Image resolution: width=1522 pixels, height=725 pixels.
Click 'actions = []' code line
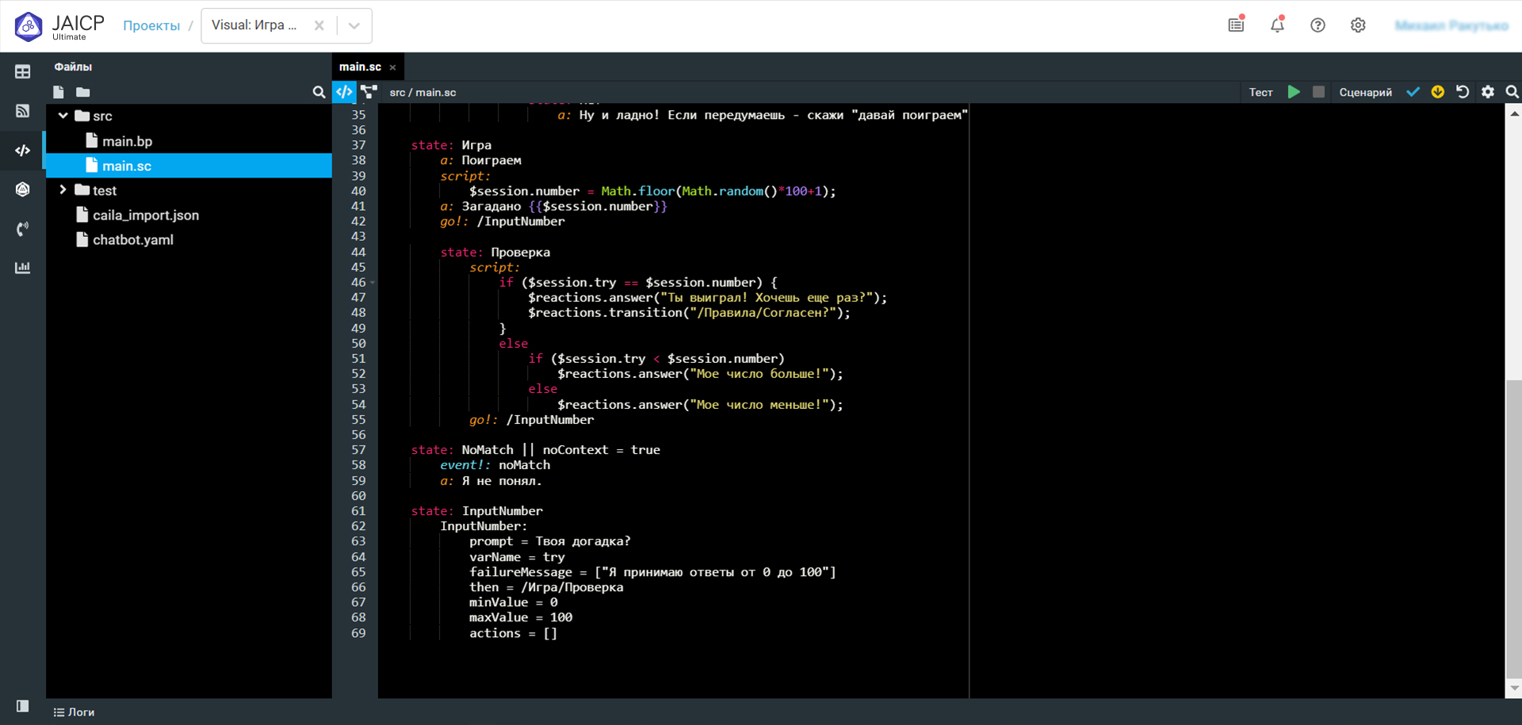tap(513, 633)
